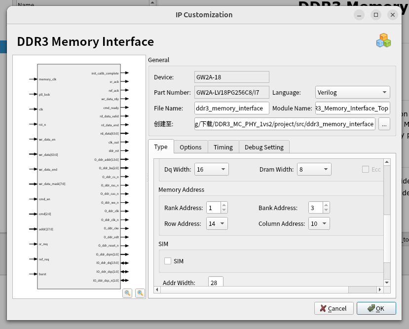Click the addr[27:0] port label
The width and height of the screenshot is (409, 329).
[x=46, y=229]
